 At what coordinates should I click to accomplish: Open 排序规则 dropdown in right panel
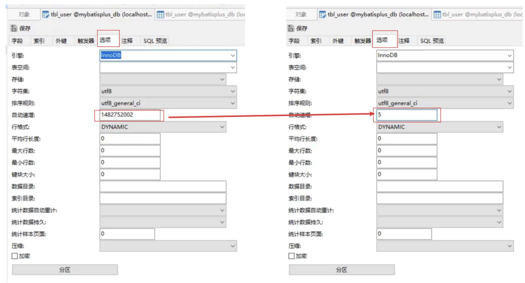point(445,103)
